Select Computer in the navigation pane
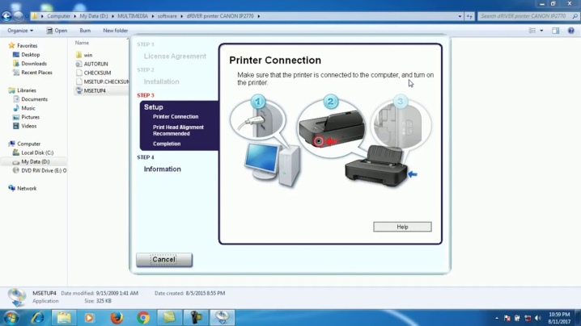Viewport: 581px width, 326px height. tap(28, 144)
